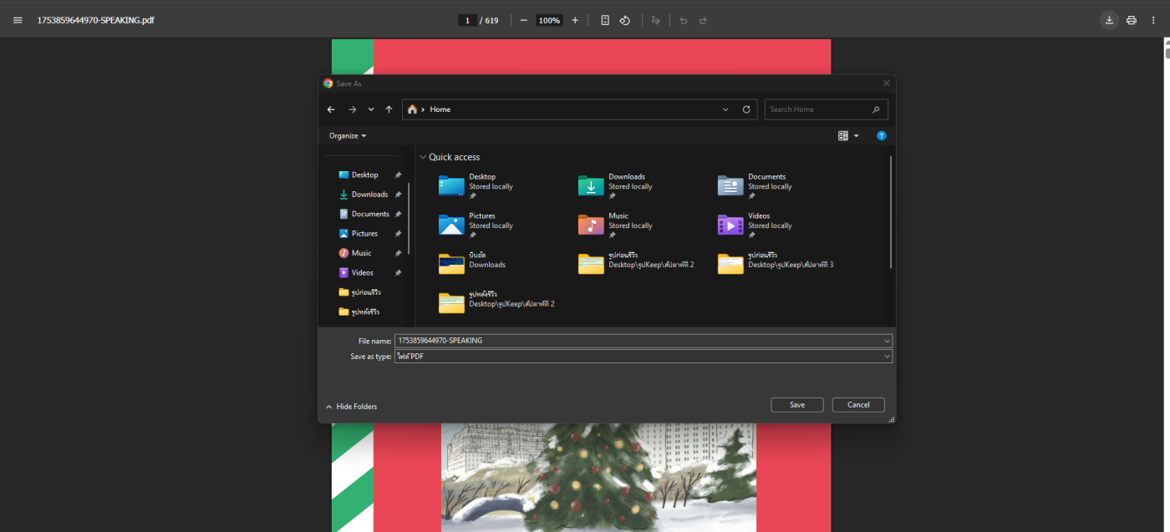Click the fit to page icon
The image size is (1170, 532).
[x=605, y=20]
